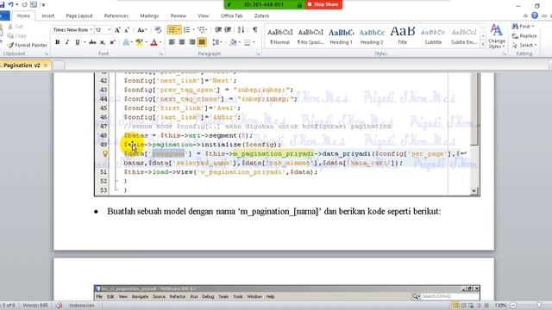Click Change Styles icon
Screen dimensions: 552x310
coord(497,36)
